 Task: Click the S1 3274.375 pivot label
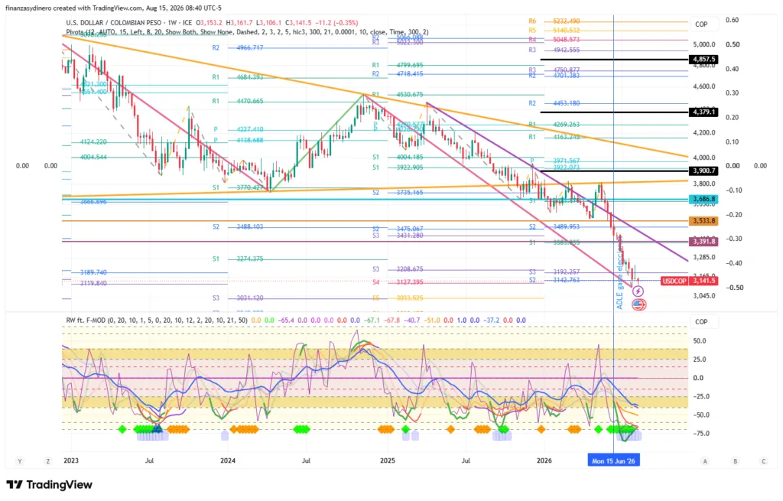click(238, 259)
